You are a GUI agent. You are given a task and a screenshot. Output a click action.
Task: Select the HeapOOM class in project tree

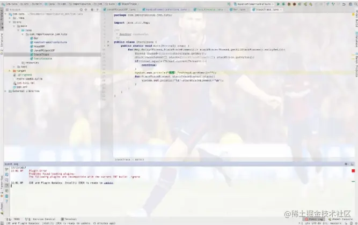coord(38,46)
